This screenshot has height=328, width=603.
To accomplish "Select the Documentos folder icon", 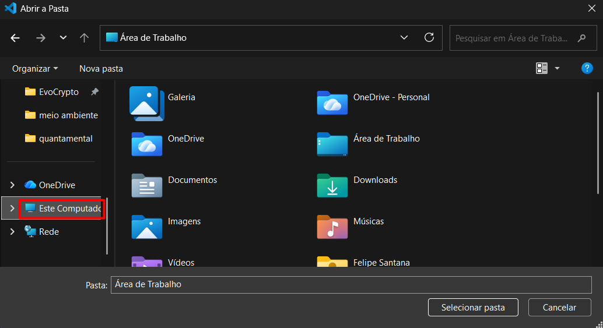I will tap(146, 185).
